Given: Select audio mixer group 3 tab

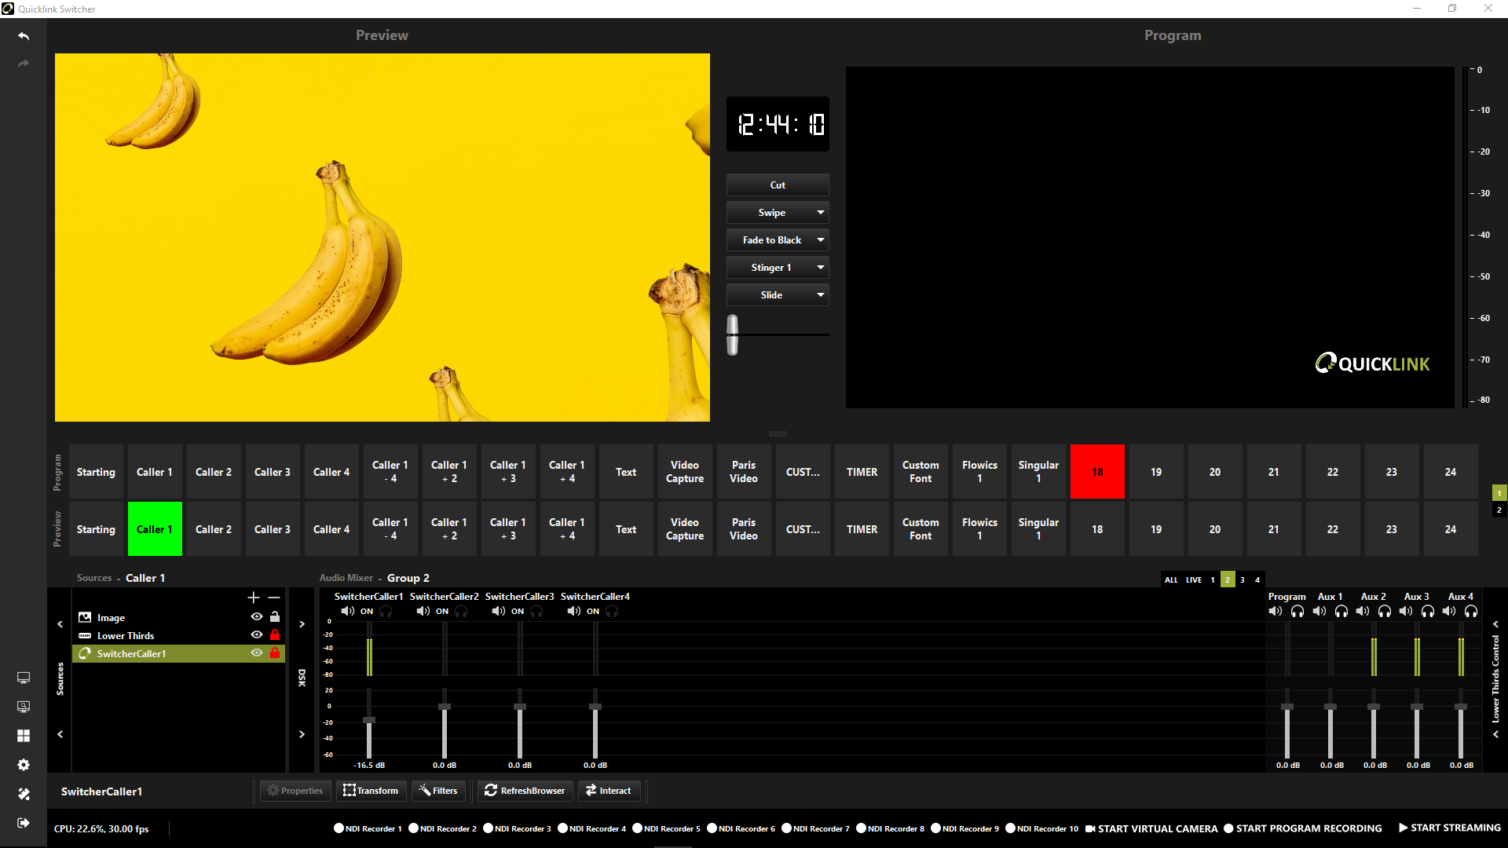Looking at the screenshot, I should pyautogui.click(x=1243, y=579).
